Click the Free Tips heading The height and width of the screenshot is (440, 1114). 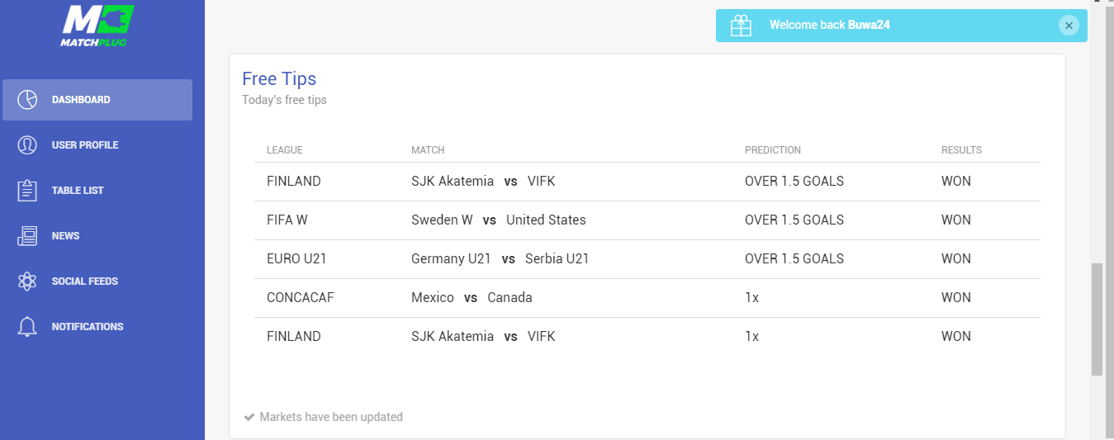(279, 78)
